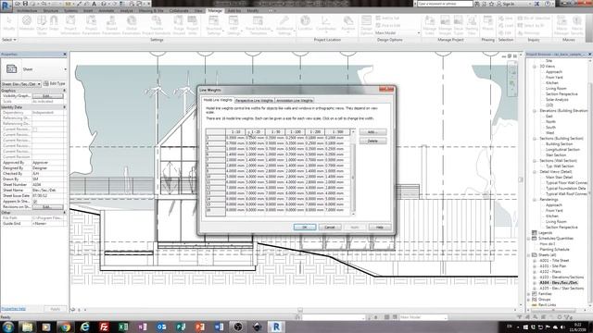
Task: Open Word from the taskbar
Action: coord(220,327)
